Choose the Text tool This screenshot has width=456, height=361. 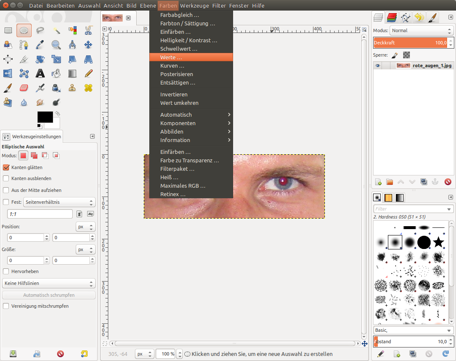point(40,74)
